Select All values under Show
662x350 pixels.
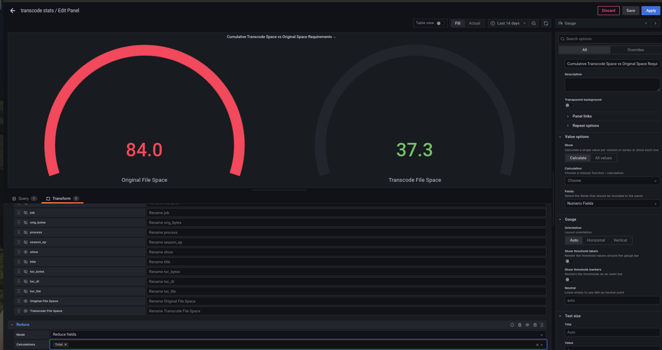[603, 158]
